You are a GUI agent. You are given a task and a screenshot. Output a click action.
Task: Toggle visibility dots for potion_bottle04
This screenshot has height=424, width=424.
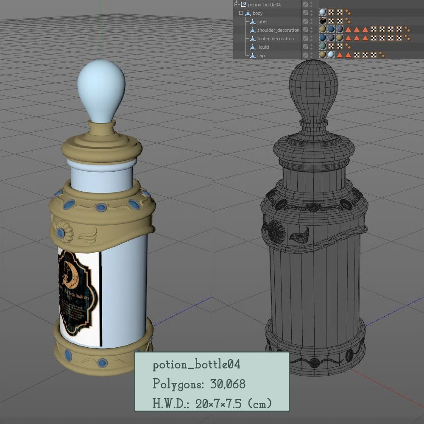312,4
